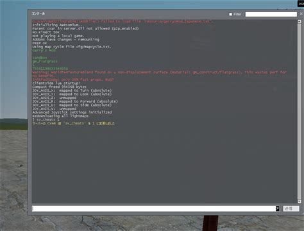The image size is (304, 231).
Task: Click the 'Initializing Awesomium..' line
Action: (57, 25)
